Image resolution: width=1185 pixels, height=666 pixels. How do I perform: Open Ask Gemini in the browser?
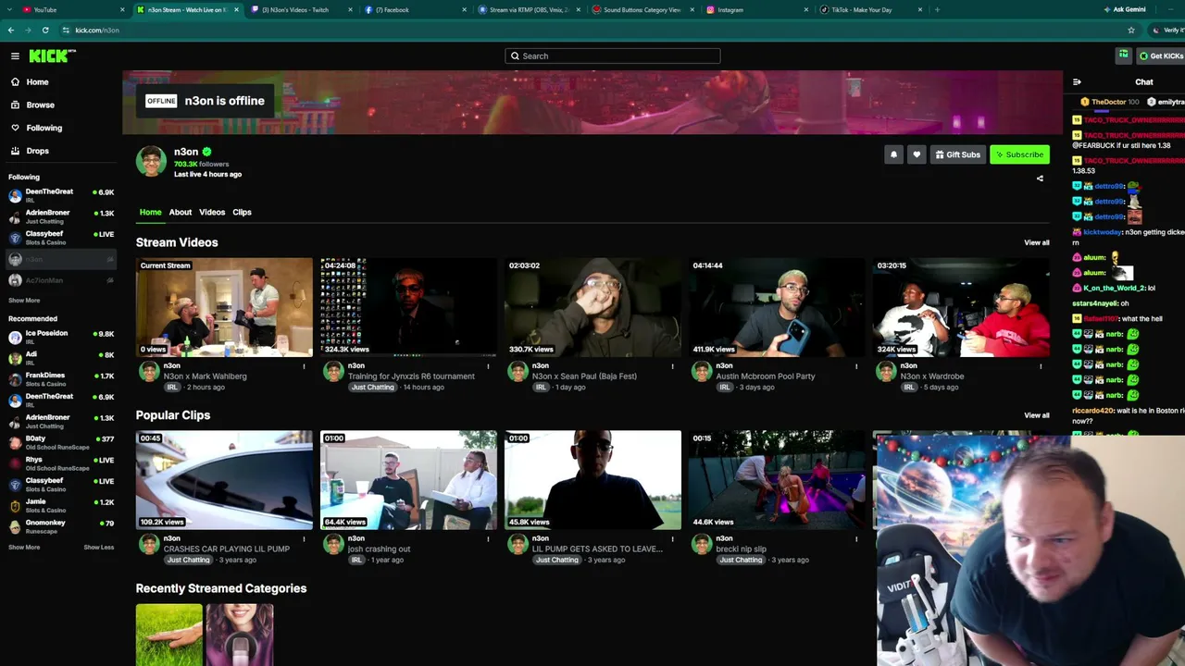[1125, 10]
